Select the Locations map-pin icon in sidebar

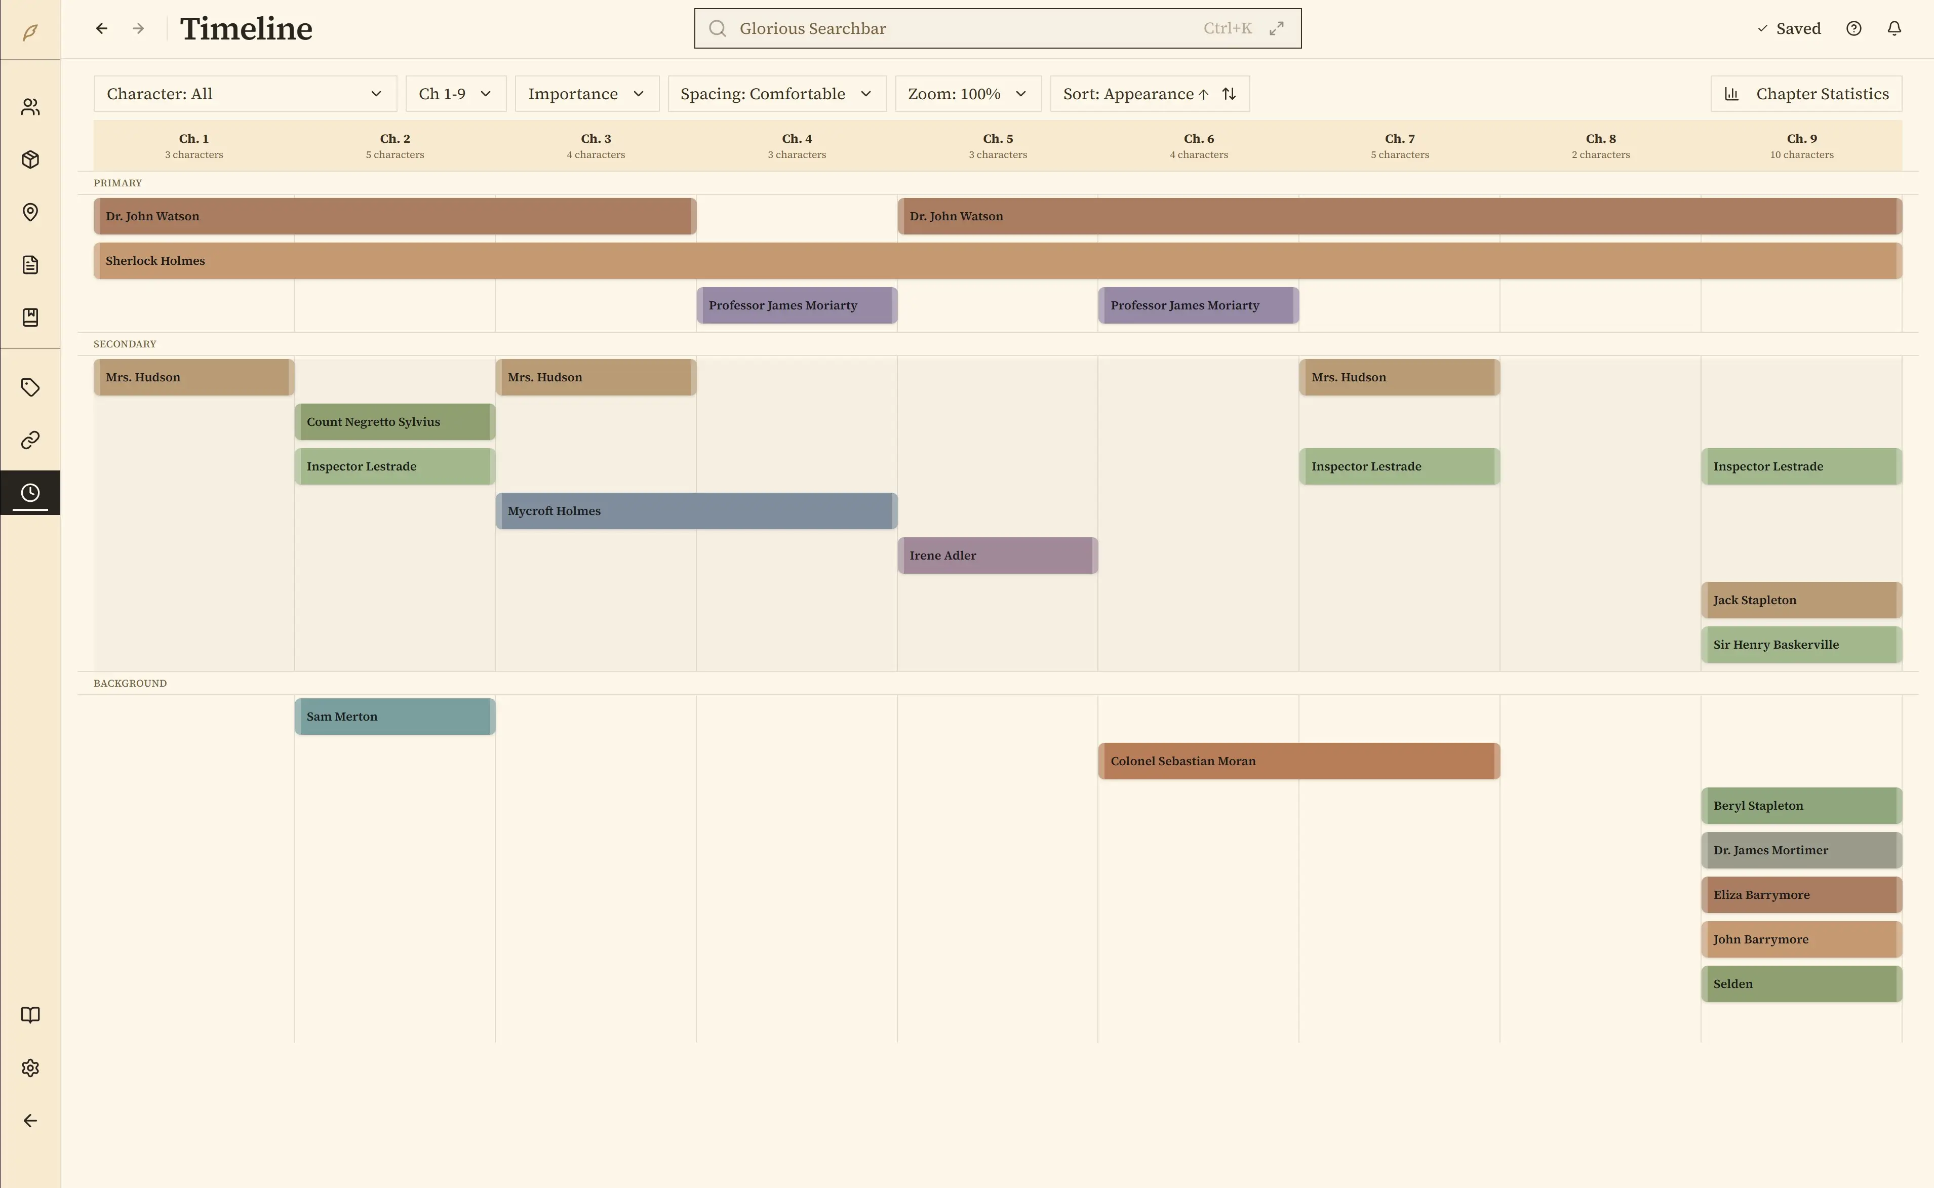(30, 212)
